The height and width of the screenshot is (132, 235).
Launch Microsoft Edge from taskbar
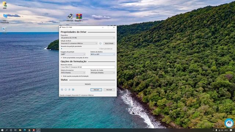25,130
